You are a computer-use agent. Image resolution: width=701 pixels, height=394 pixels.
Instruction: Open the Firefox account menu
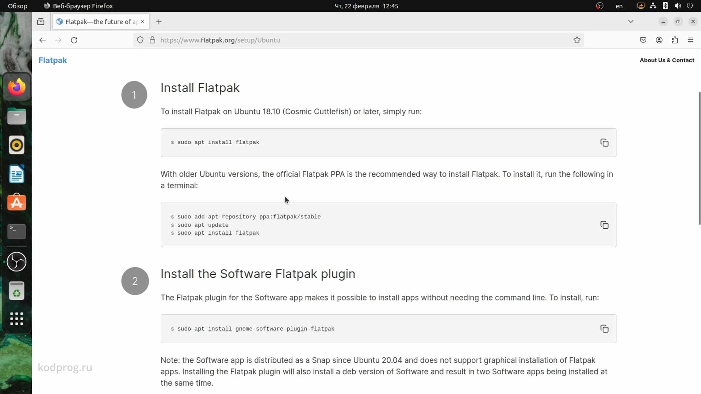tap(659, 40)
